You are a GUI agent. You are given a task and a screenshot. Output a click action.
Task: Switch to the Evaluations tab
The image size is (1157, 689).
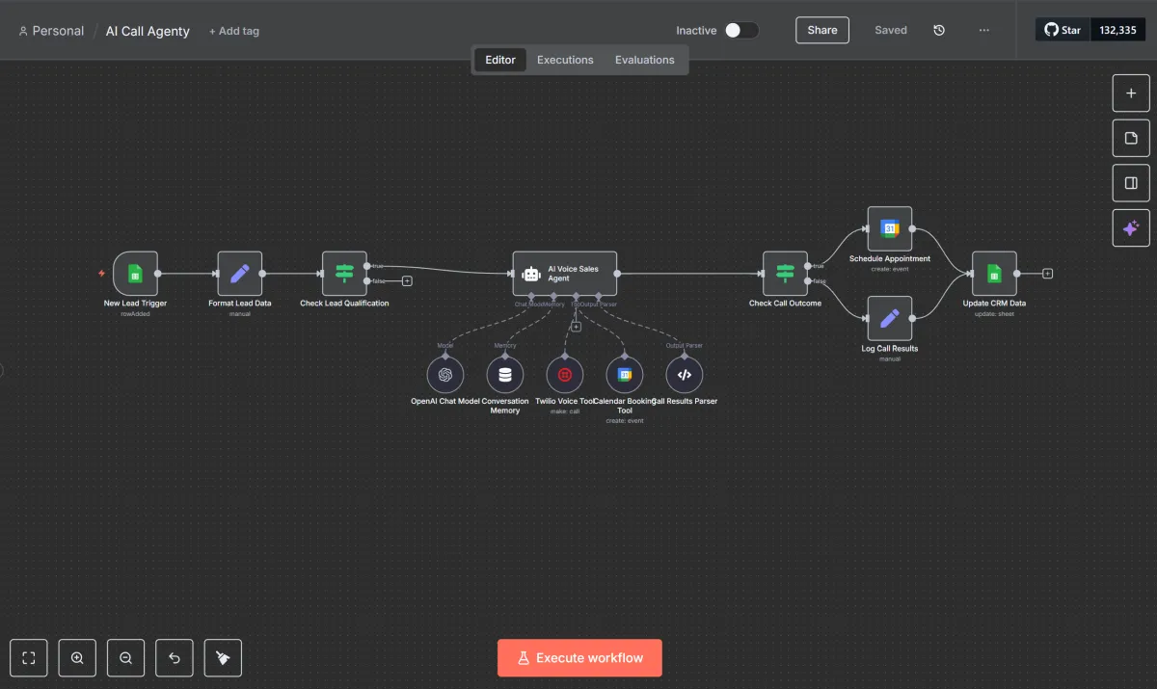click(x=645, y=60)
